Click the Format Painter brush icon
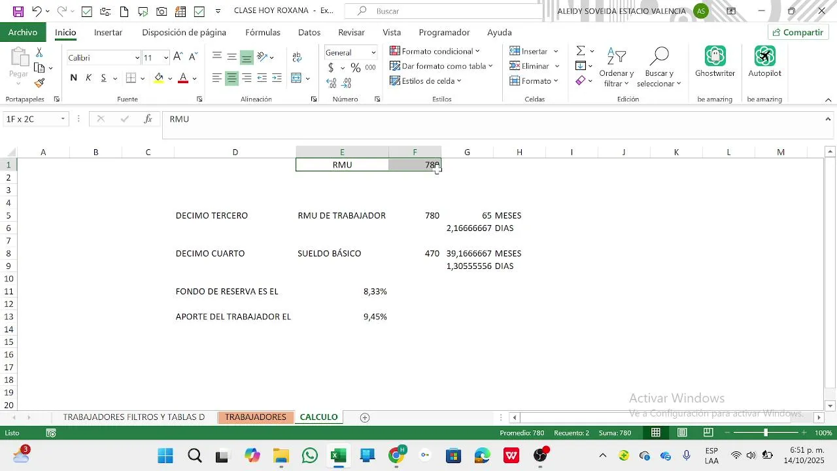Screen dimensions: 837x471 39,83
